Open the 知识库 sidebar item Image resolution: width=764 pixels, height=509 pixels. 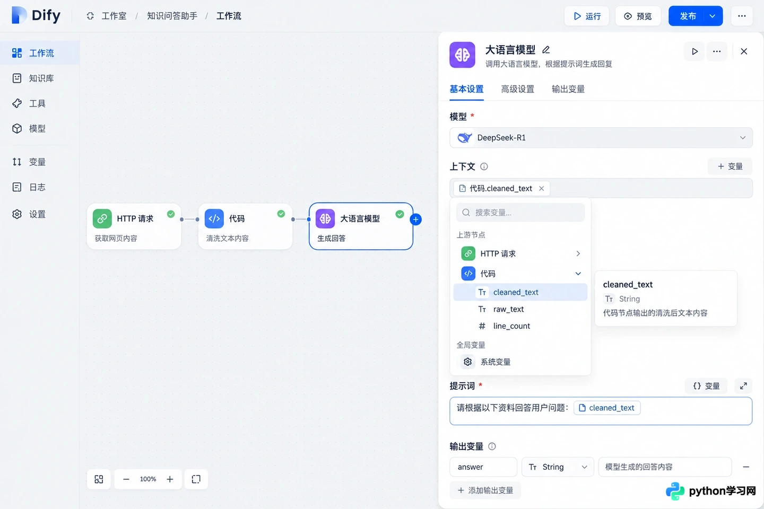coord(40,78)
